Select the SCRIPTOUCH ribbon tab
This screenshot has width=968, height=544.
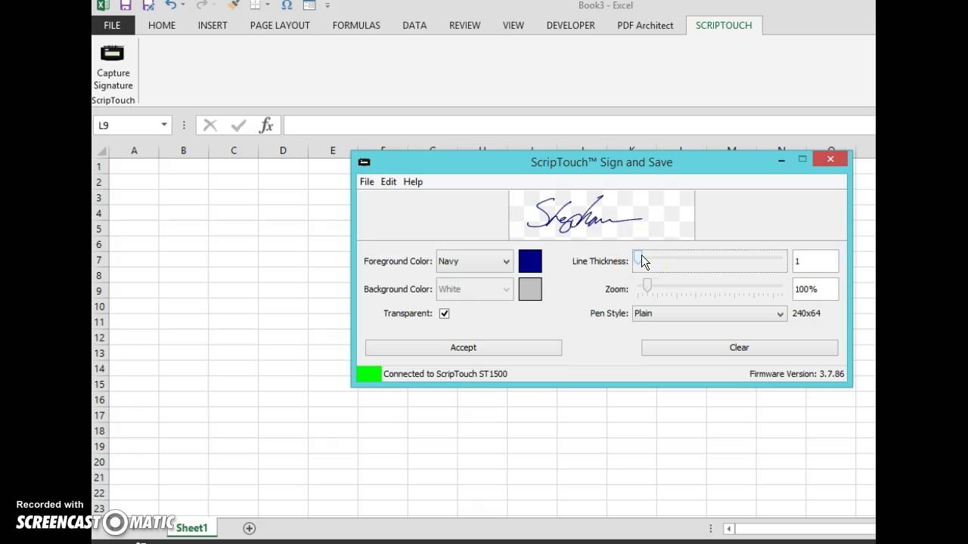[x=724, y=25]
